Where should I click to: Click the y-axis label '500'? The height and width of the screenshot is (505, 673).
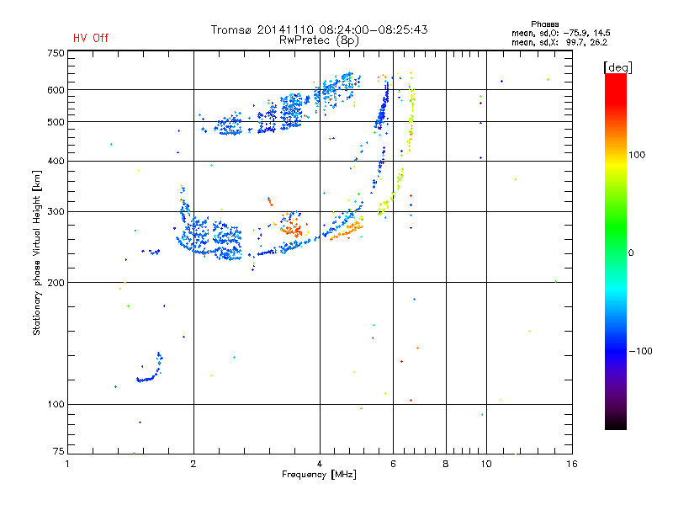pos(56,122)
